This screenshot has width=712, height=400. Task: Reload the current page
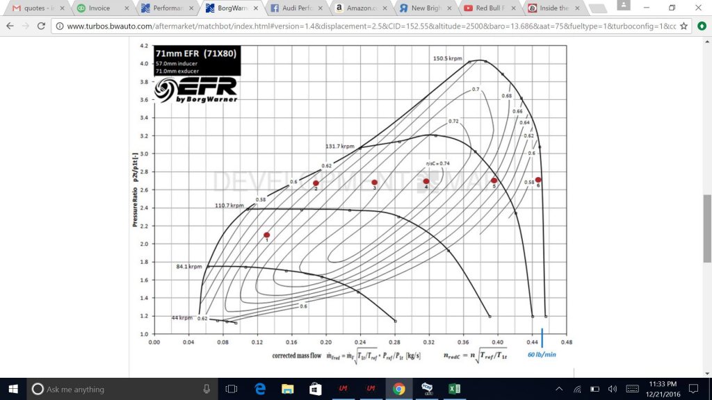[x=41, y=26]
